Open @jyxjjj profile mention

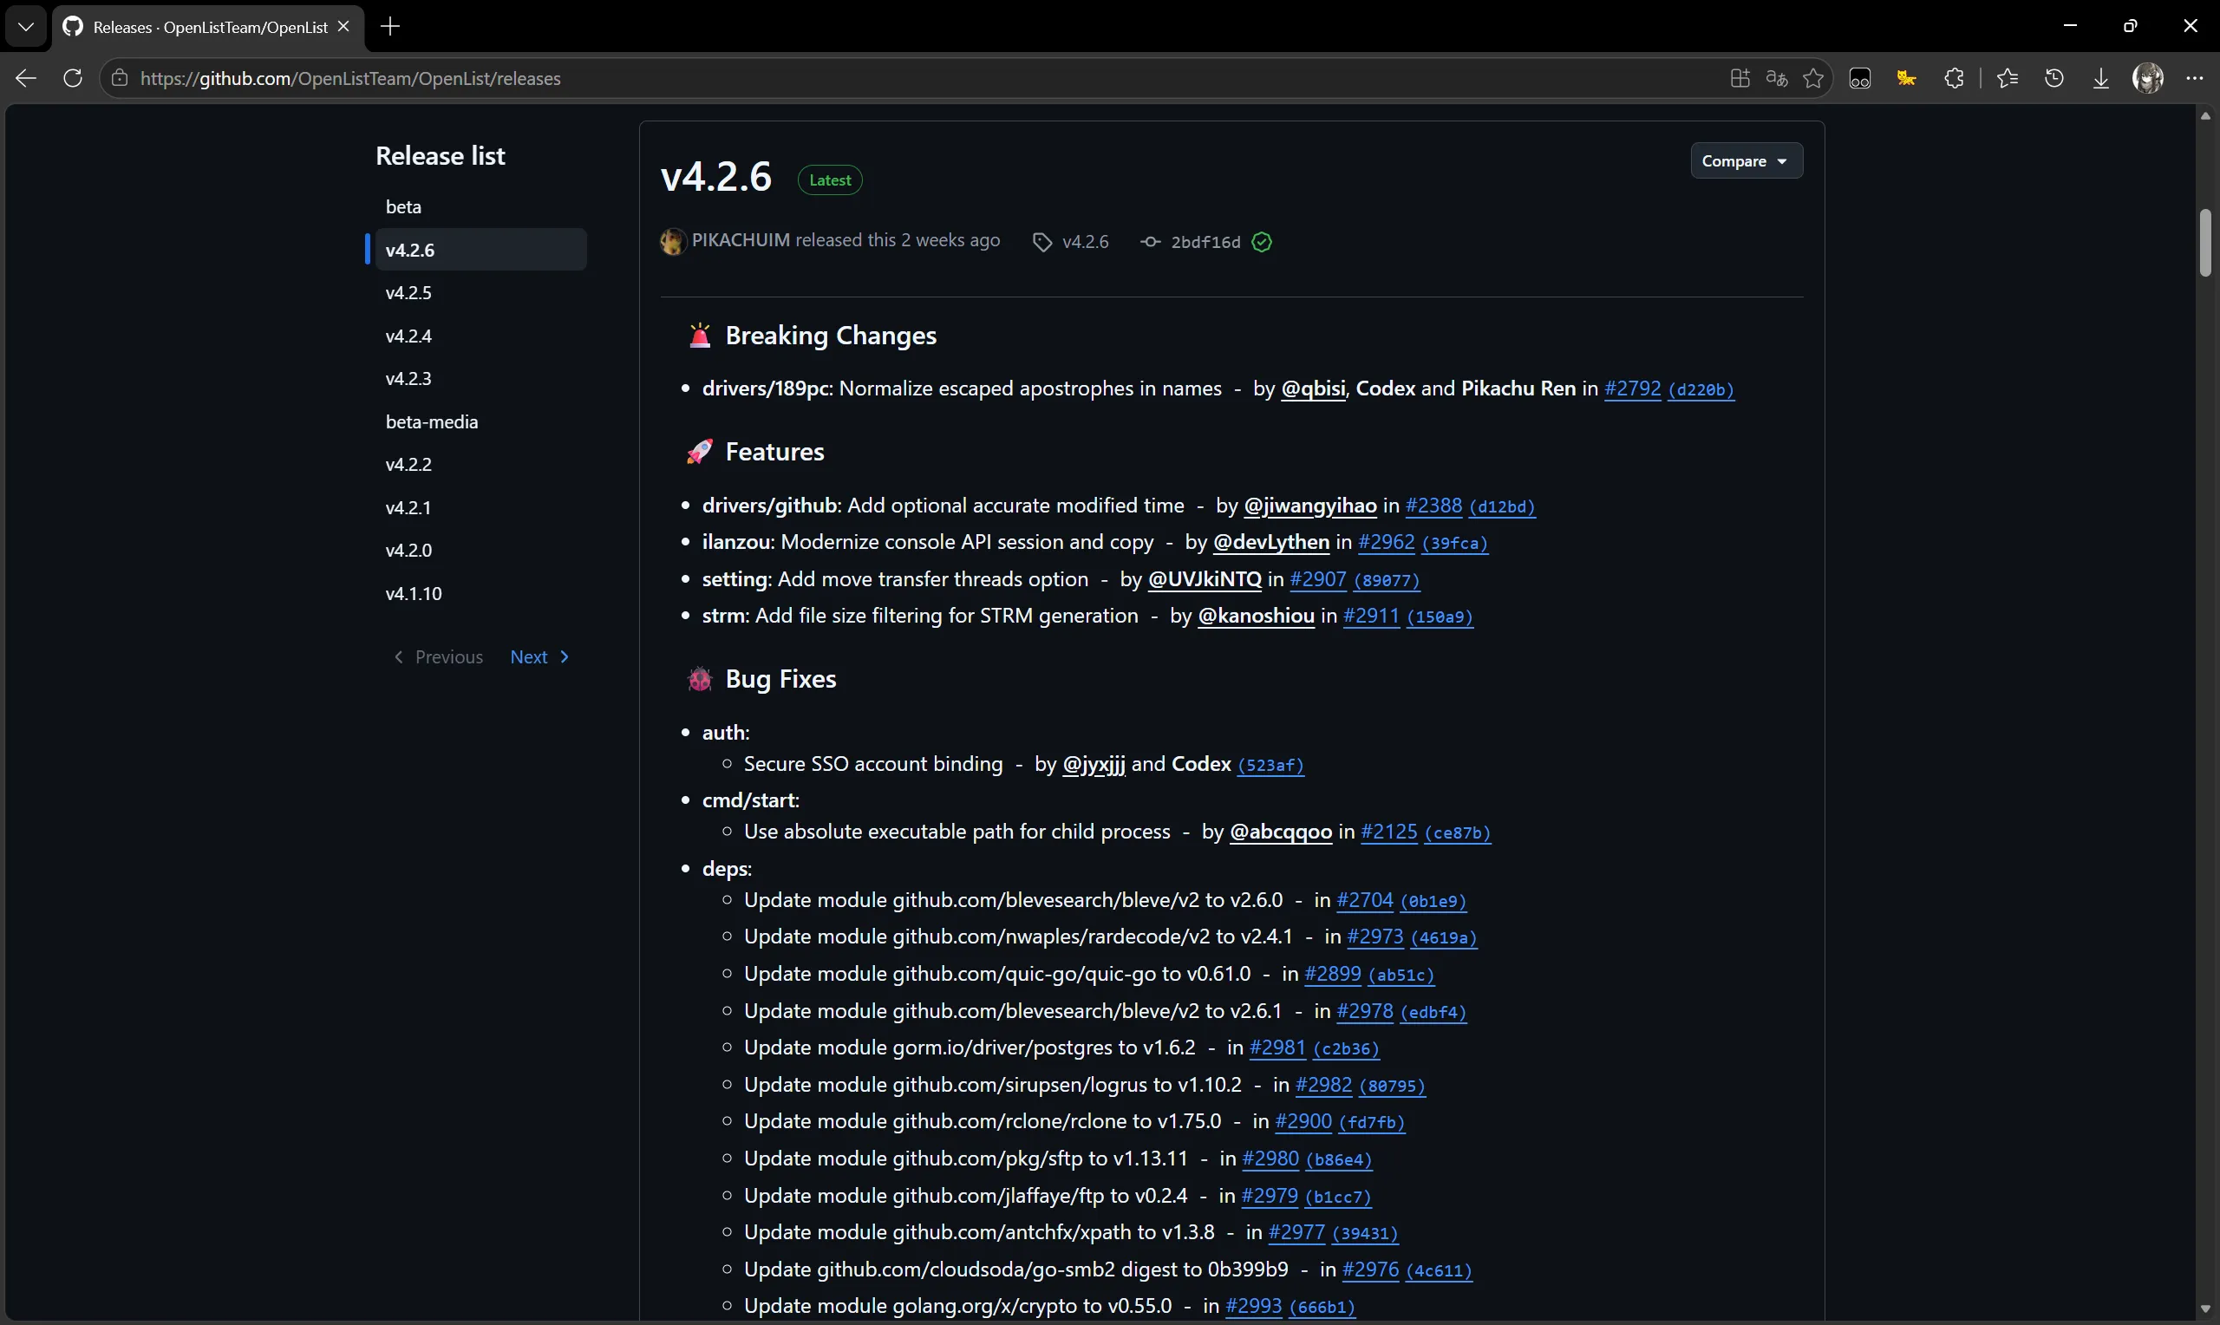1094,764
